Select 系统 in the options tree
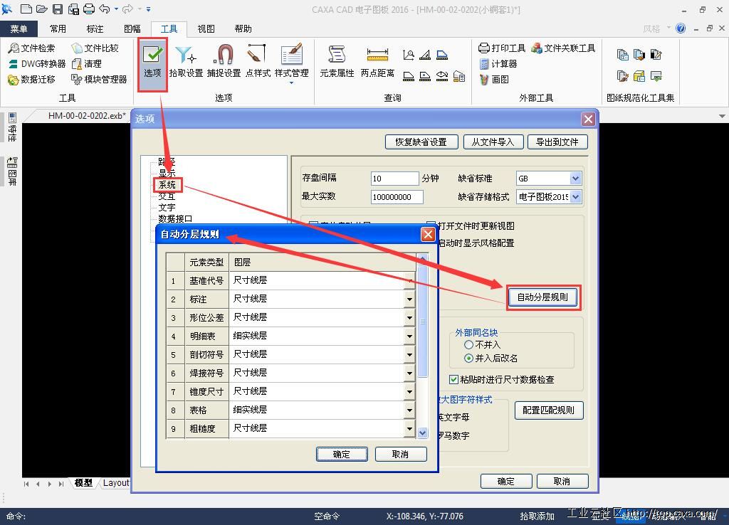 (167, 185)
